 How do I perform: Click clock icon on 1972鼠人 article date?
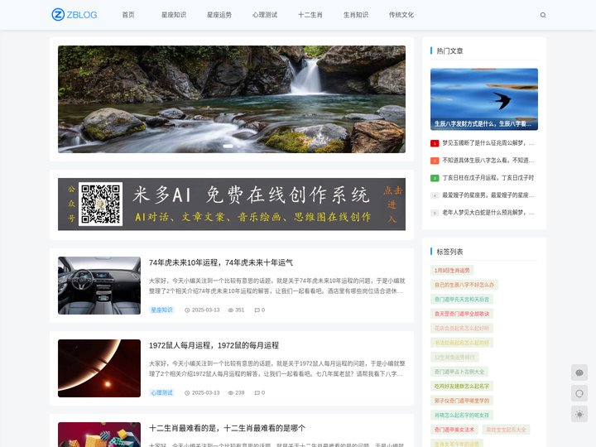[187, 393]
